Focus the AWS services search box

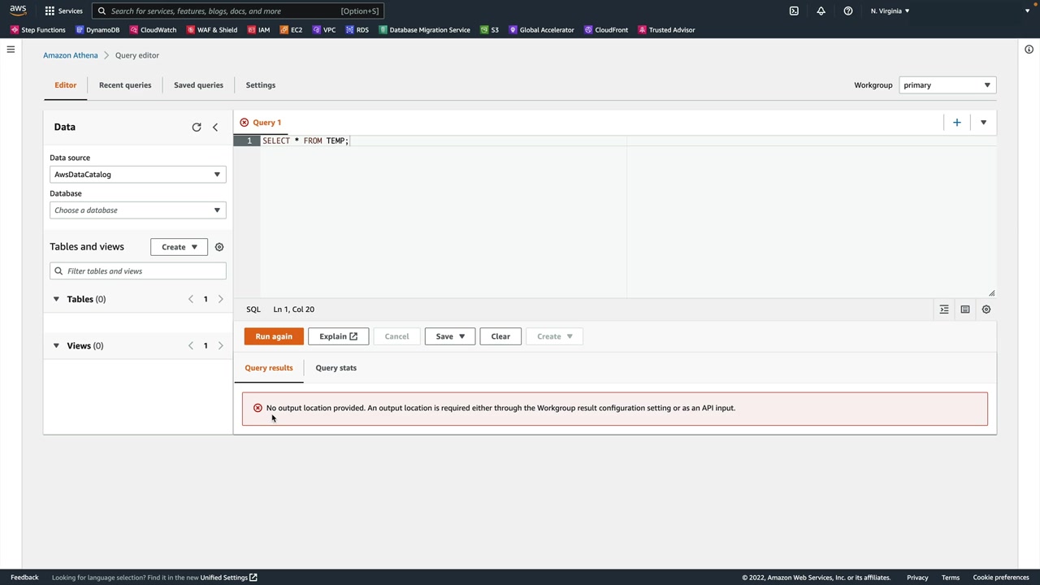tap(237, 11)
